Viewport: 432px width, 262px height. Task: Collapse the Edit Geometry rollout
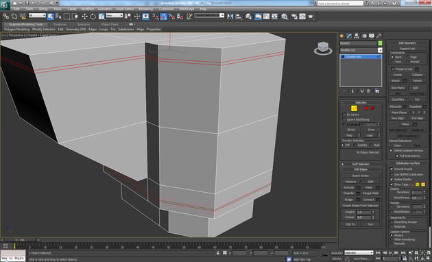coord(407,43)
